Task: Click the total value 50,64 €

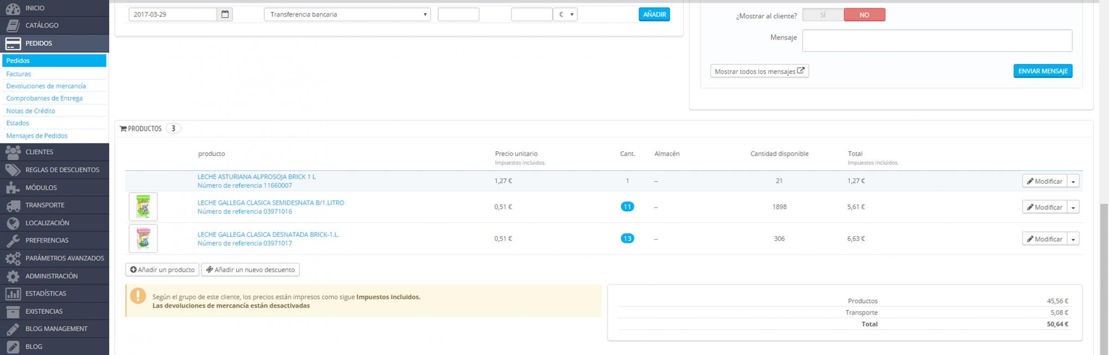Action: 1058,324
